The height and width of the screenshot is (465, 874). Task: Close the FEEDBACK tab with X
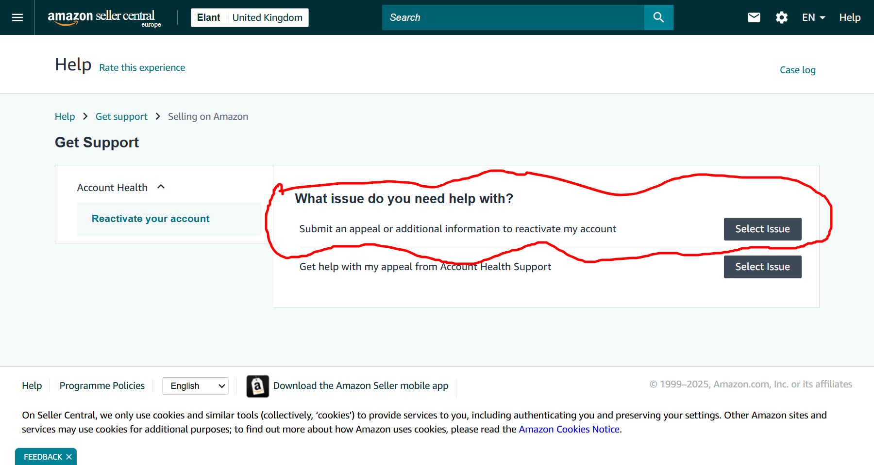click(69, 457)
